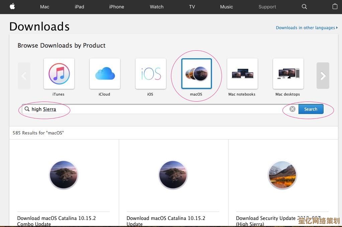Open the Music menu item
Screen dimensions: 342x227
227,7
